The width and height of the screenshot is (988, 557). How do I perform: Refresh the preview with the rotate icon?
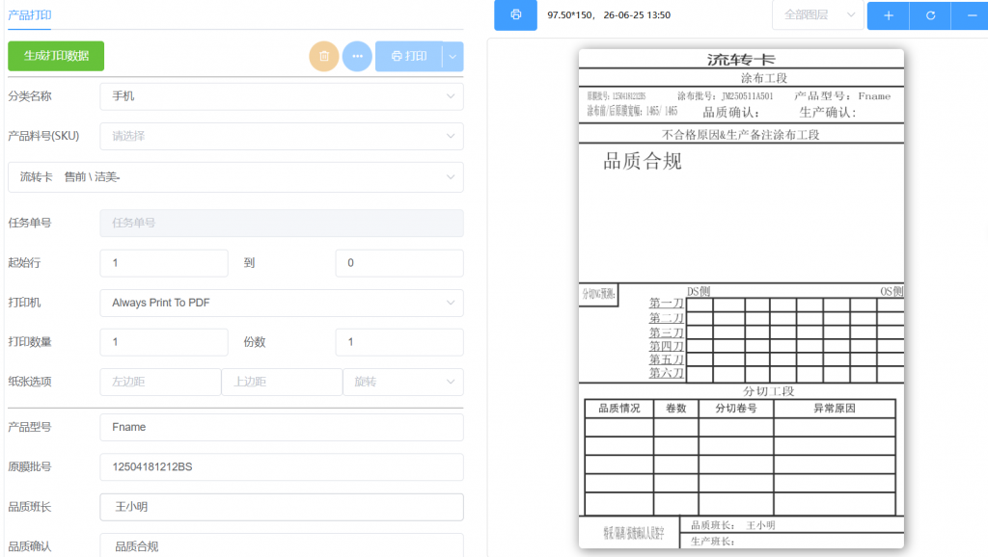point(930,15)
